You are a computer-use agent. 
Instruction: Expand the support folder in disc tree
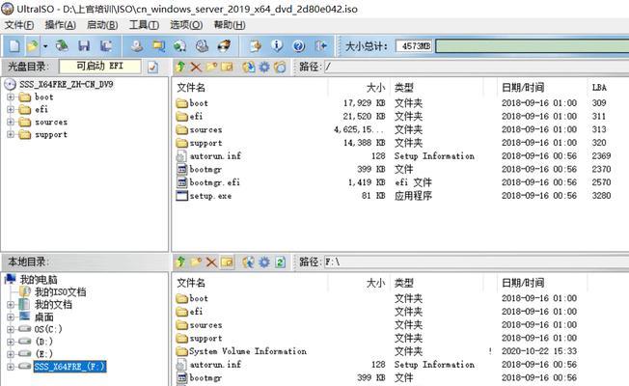pos(11,134)
